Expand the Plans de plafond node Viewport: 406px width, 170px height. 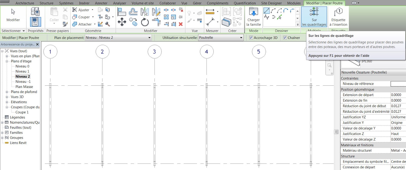[7, 92]
